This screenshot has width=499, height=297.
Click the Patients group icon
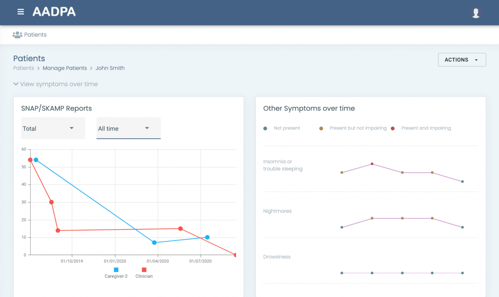[17, 35]
